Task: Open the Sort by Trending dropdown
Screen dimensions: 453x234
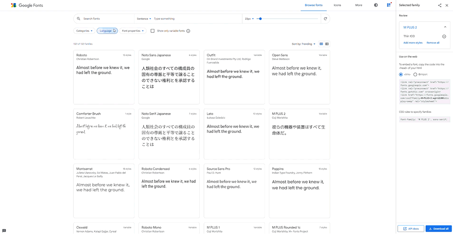Action: 304,44
